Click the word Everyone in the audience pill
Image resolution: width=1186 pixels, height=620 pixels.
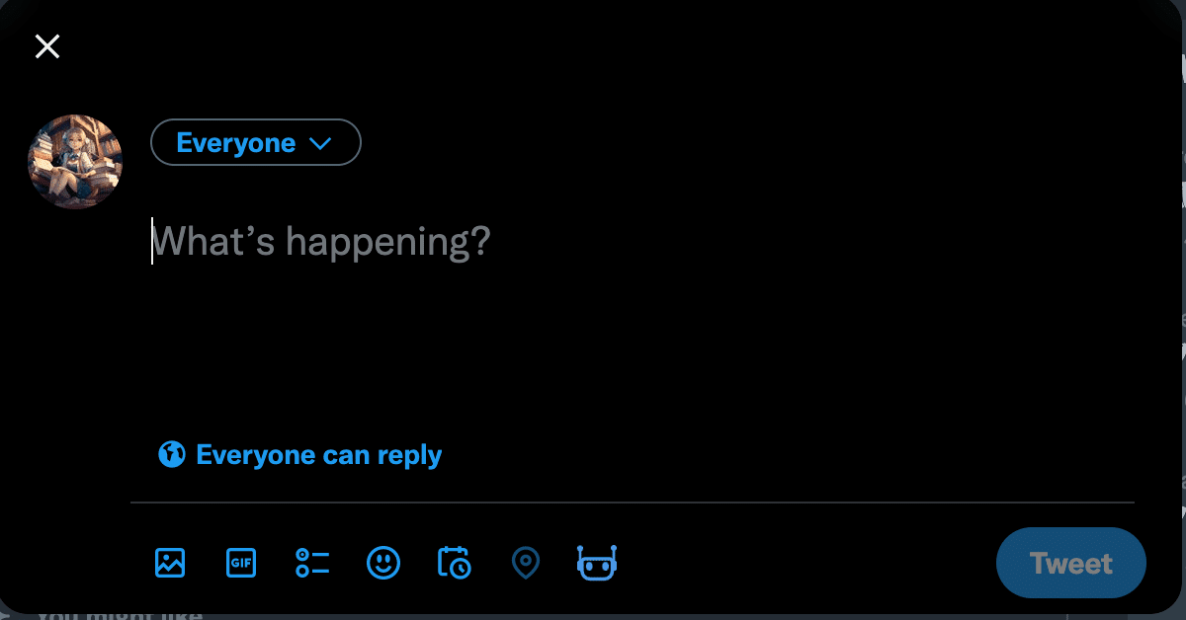pyautogui.click(x=235, y=143)
